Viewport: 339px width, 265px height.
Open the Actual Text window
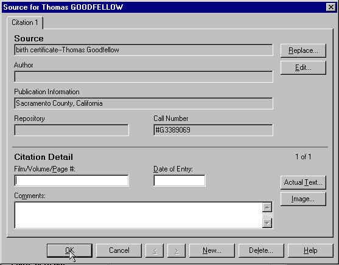[x=303, y=182]
